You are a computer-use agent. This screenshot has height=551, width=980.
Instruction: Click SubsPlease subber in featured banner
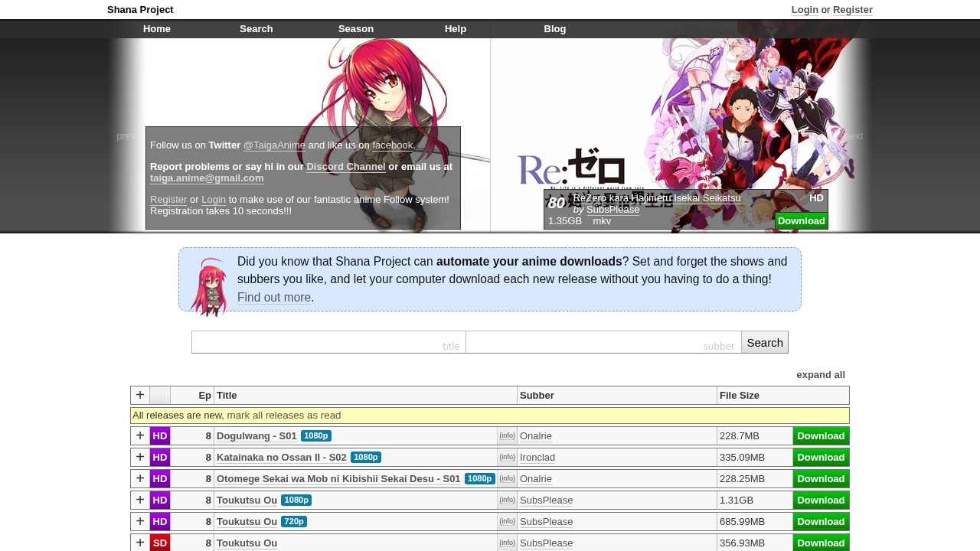[612, 210]
